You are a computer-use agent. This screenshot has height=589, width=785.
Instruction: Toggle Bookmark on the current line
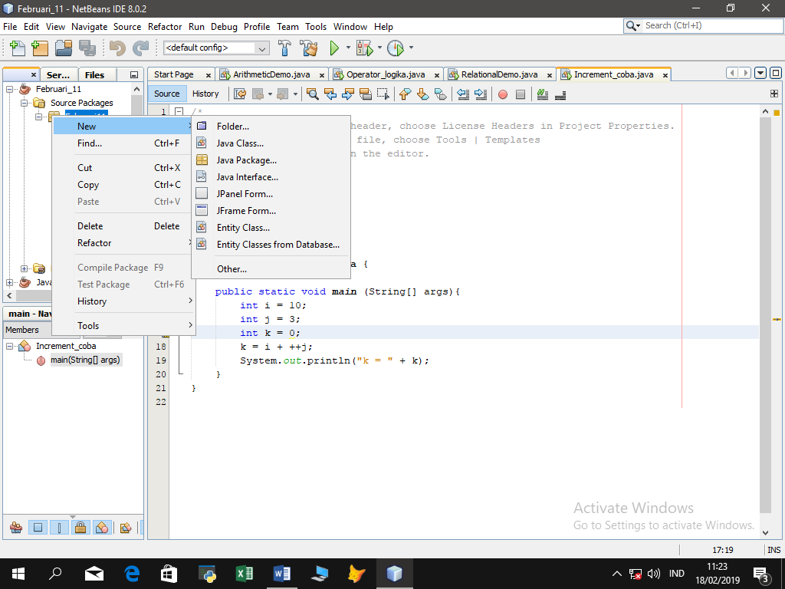pos(439,94)
